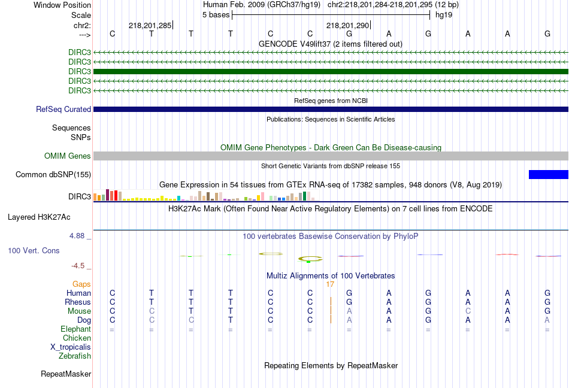Viewport: 569px width, 388px height.
Task: Click the Common dbSNP(155) label
Action: pyautogui.click(x=53, y=174)
